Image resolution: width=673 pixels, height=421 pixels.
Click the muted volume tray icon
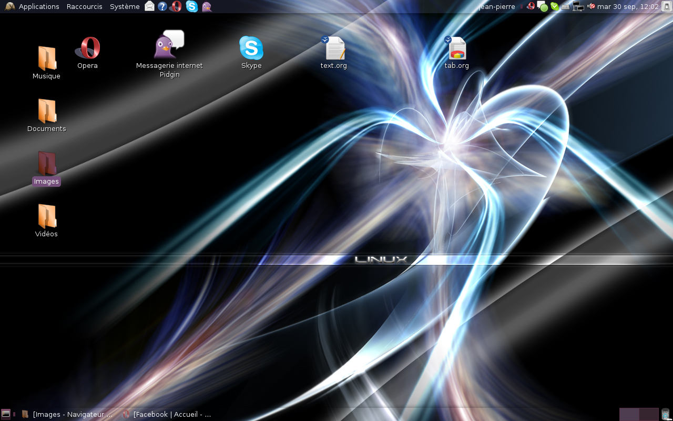coord(591,6)
